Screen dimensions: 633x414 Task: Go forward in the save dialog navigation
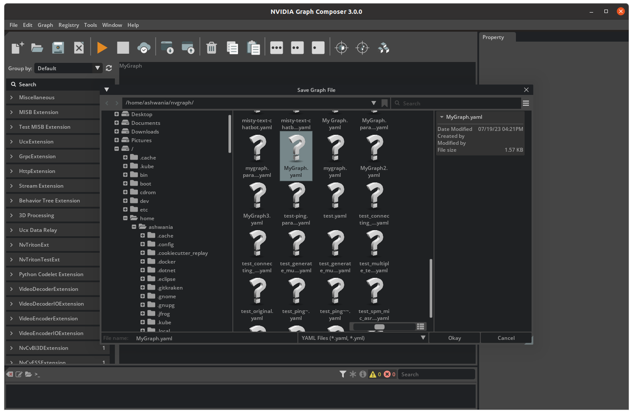117,103
